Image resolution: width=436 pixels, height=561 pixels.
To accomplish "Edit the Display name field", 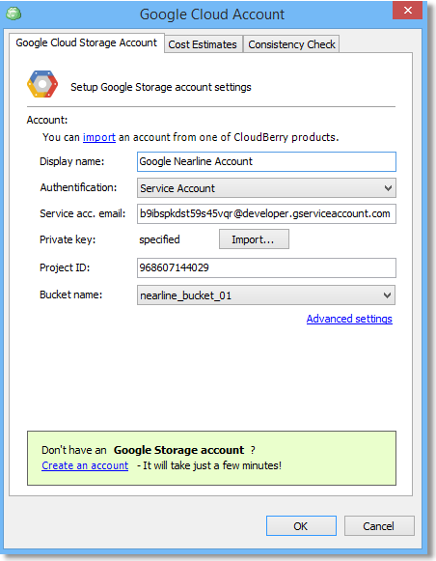I will [266, 161].
